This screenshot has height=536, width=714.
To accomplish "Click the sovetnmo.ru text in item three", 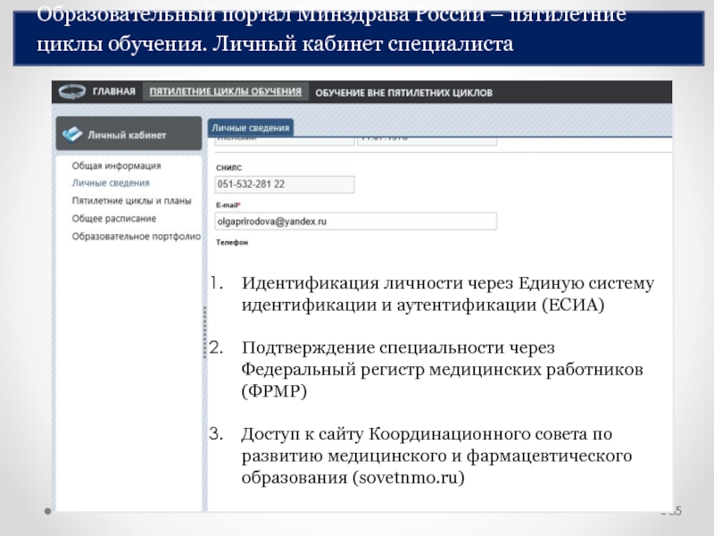I will [x=409, y=478].
